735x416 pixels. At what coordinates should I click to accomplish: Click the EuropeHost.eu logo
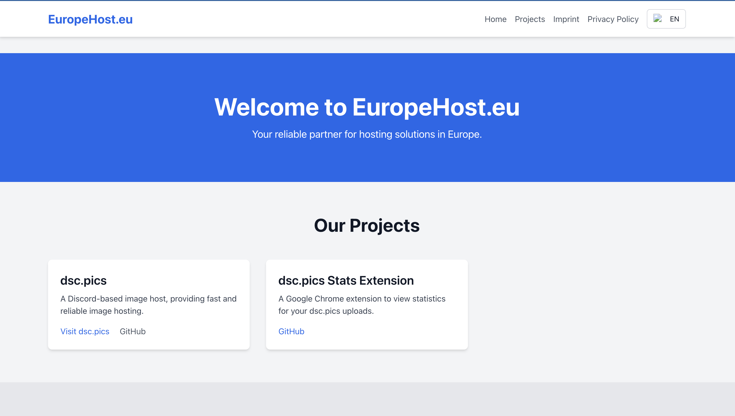click(x=90, y=19)
